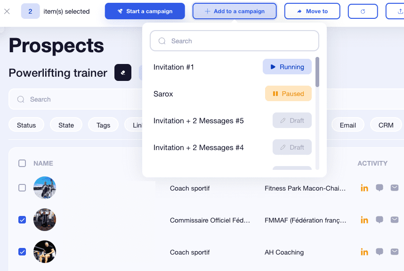The height and width of the screenshot is (271, 404).
Task: Click chat bubble icon for Fitness Park prospect
Action: (x=380, y=188)
